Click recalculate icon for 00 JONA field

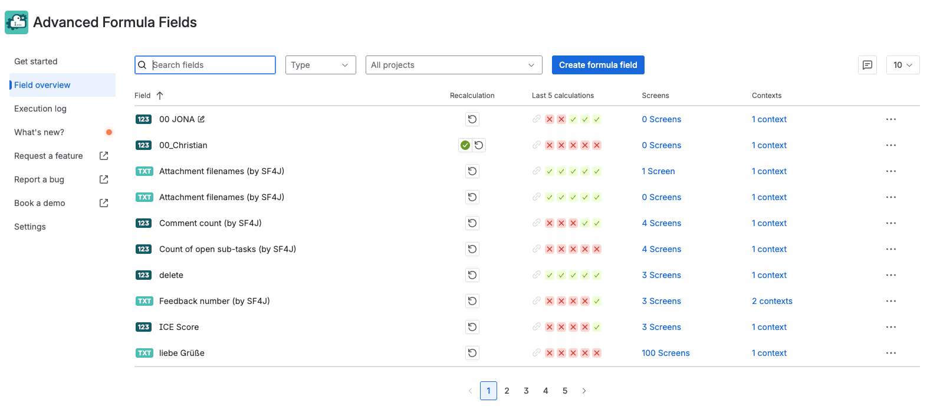tap(472, 119)
